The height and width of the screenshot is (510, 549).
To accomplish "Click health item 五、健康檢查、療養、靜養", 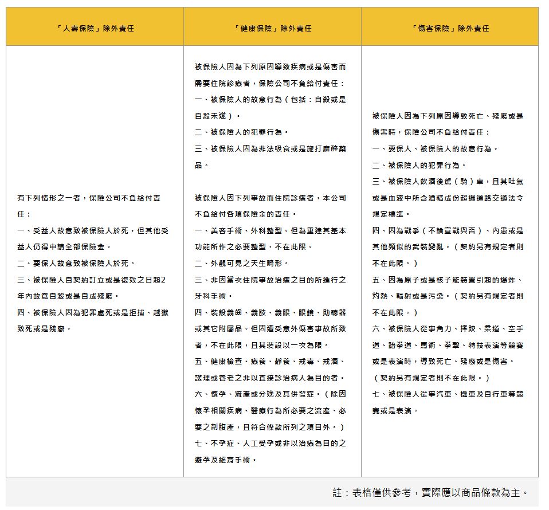I will click(270, 362).
